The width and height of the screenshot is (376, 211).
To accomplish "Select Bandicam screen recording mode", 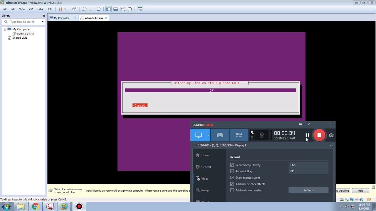I will [198, 135].
